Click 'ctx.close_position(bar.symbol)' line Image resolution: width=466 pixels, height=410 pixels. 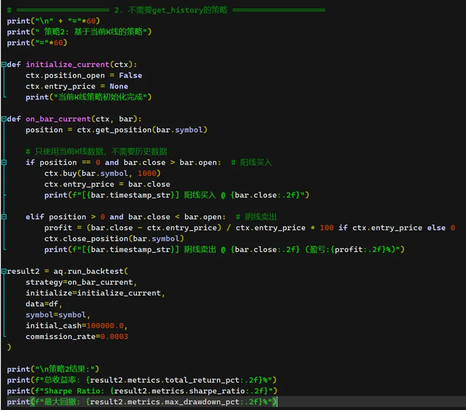114,238
